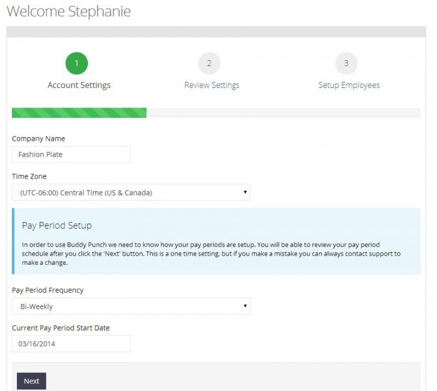Open the Pay Period Frequency dropdown
The height and width of the screenshot is (391, 437).
click(131, 306)
